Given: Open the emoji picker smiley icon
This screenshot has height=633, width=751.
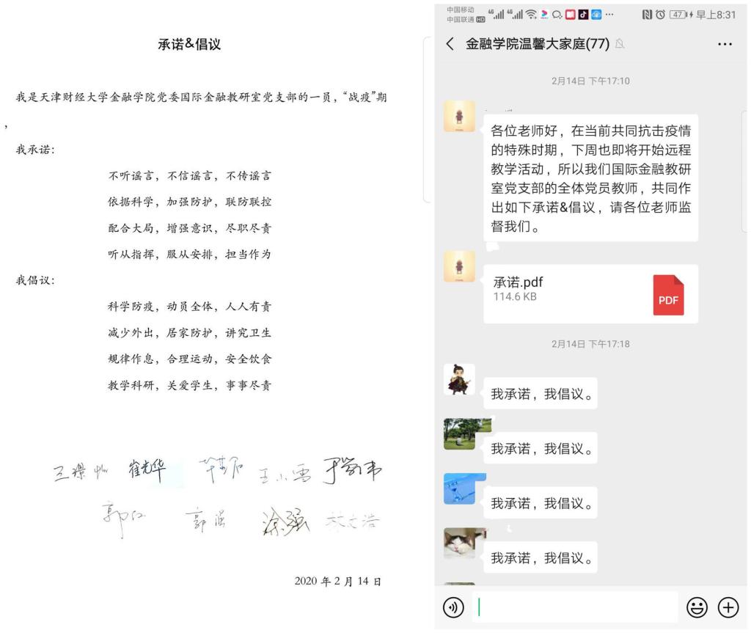Looking at the screenshot, I should pyautogui.click(x=697, y=607).
